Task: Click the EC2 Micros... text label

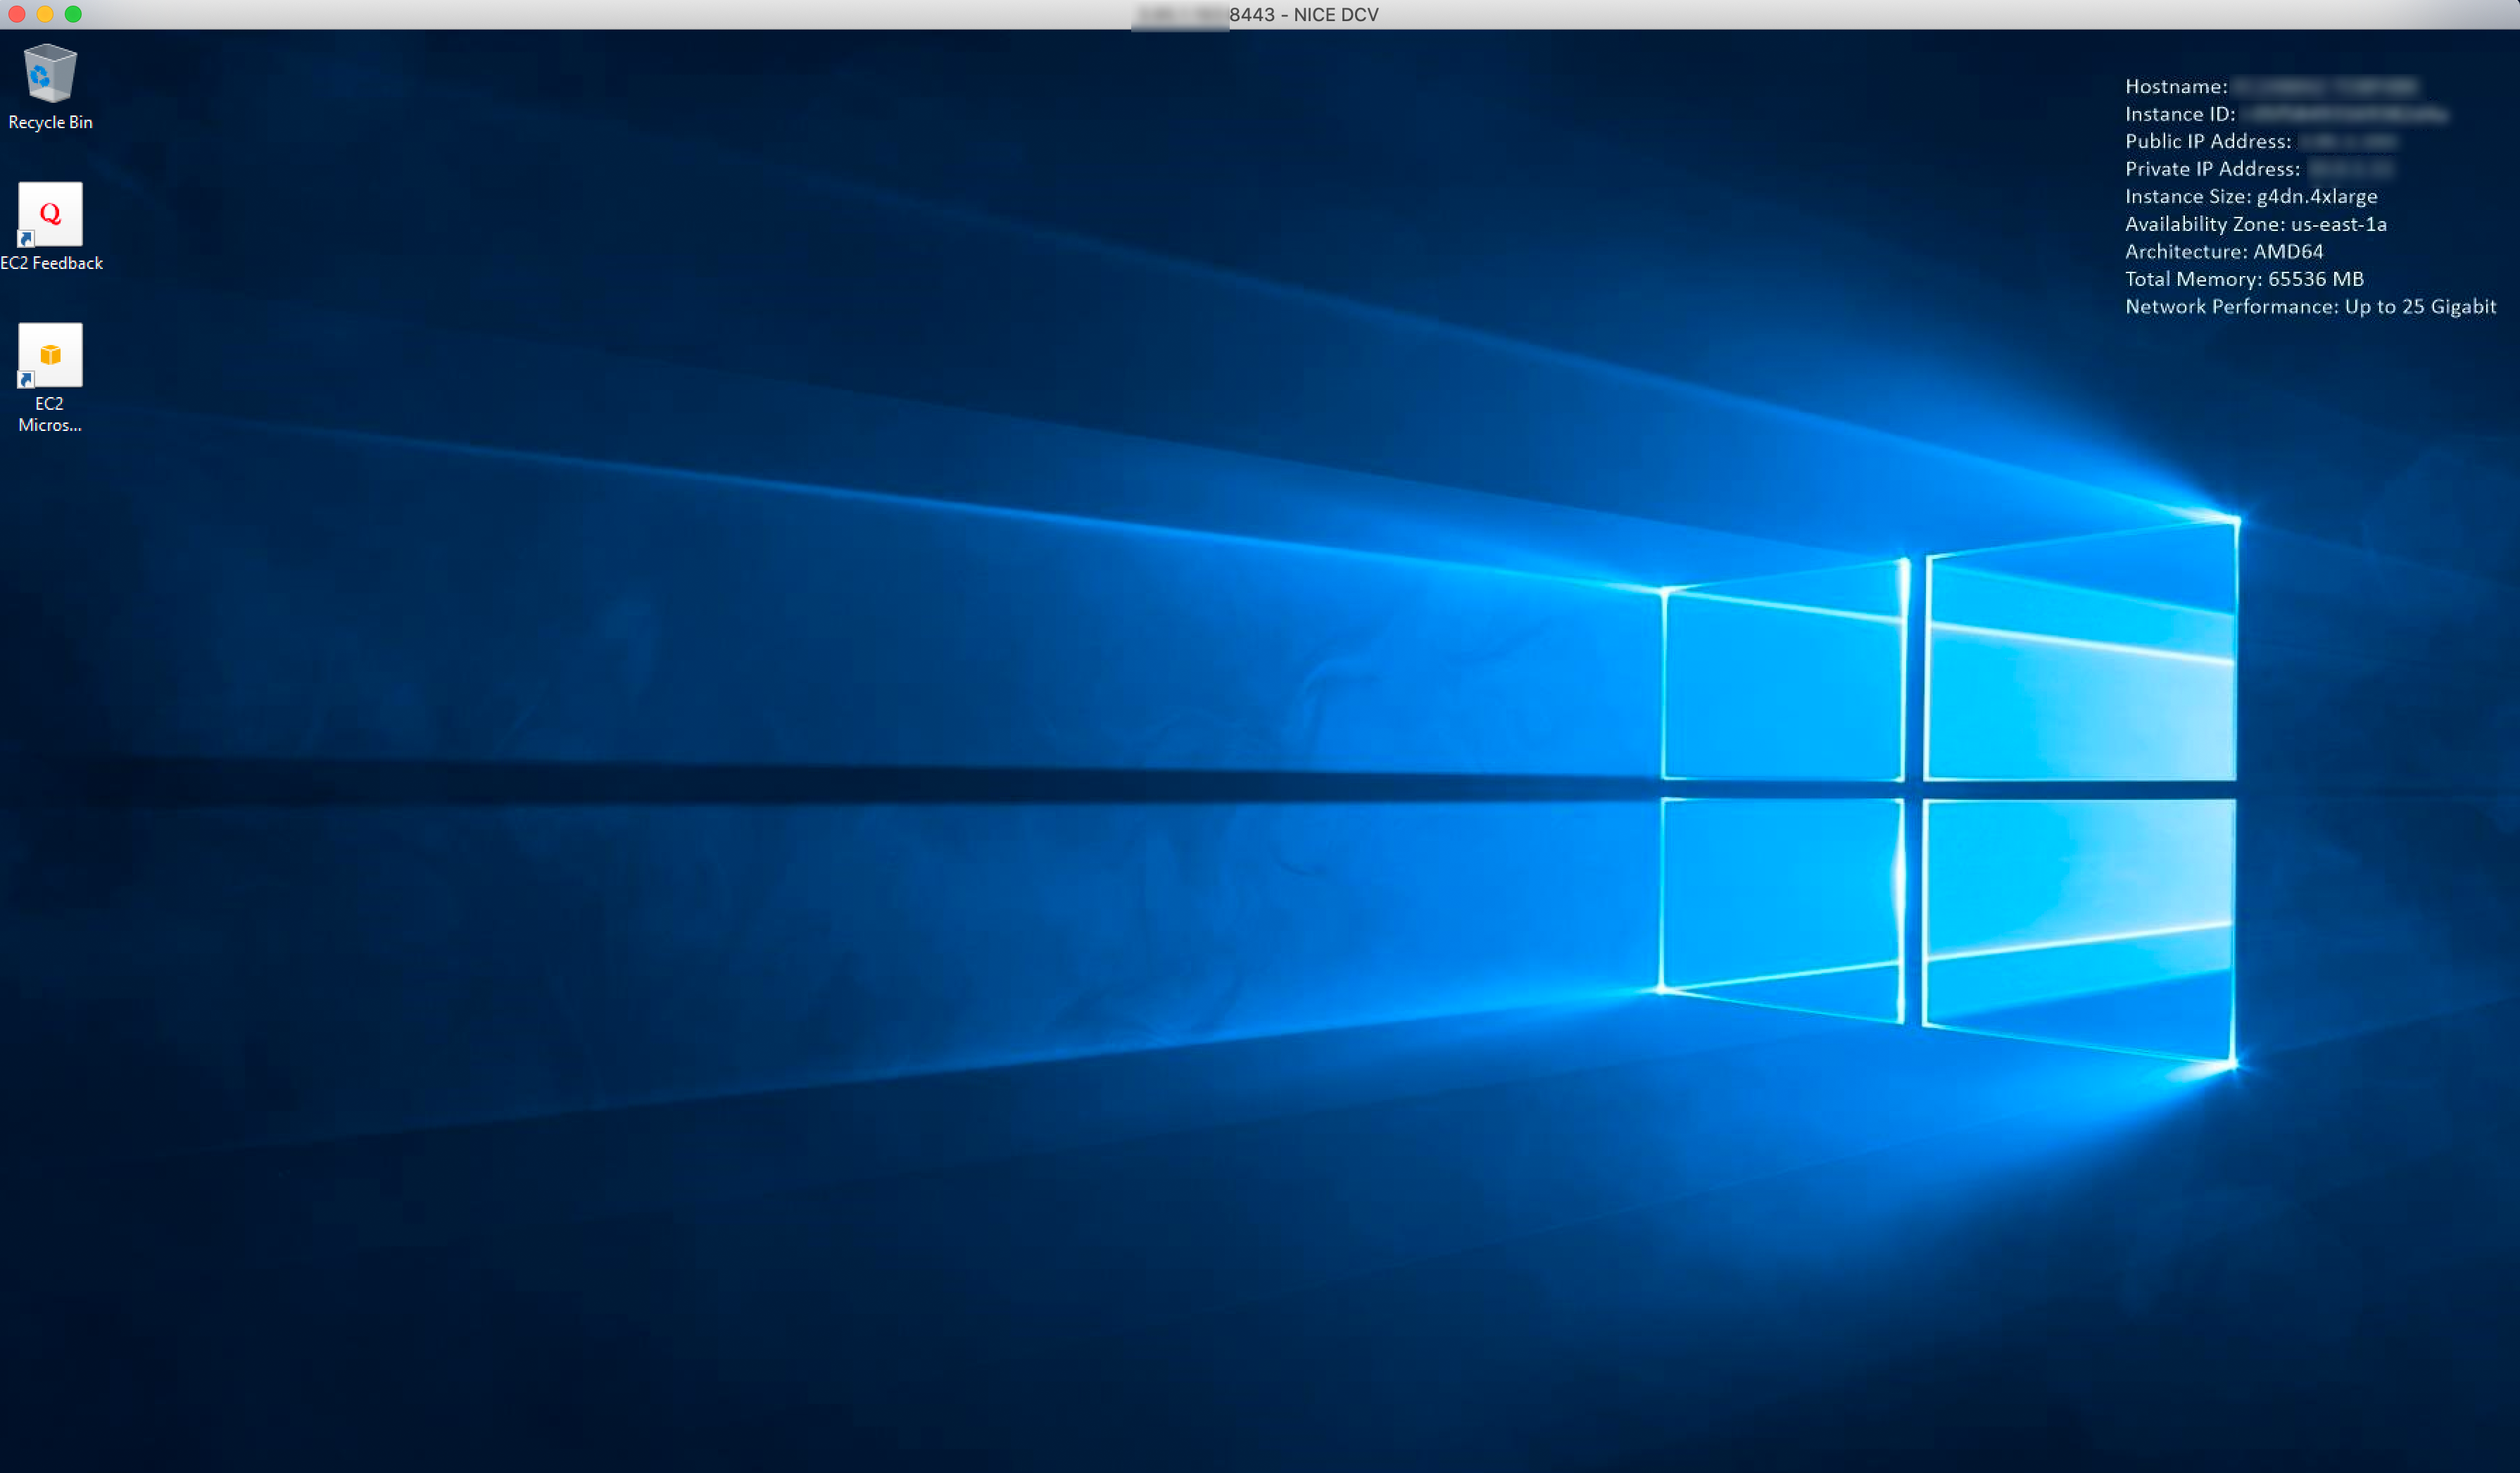Action: (50, 414)
